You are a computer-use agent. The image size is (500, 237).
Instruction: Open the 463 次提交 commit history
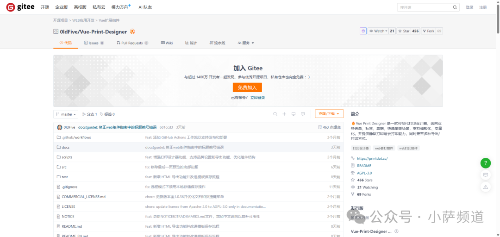[x=330, y=127]
